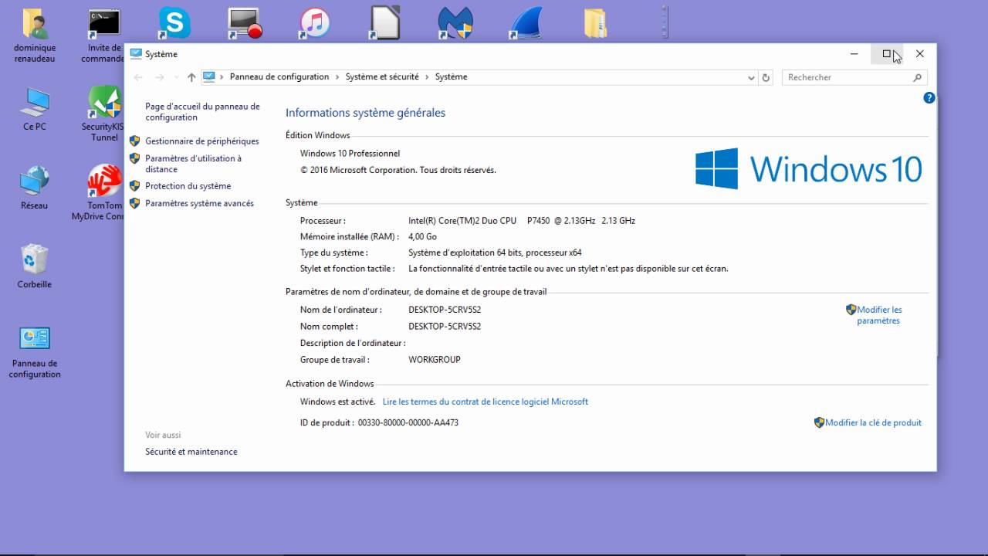The width and height of the screenshot is (988, 556).
Task: Expand the address bar history dropdown
Action: click(751, 77)
